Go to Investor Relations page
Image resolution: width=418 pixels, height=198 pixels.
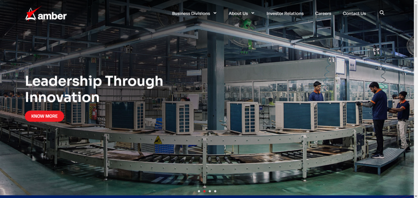click(x=285, y=13)
